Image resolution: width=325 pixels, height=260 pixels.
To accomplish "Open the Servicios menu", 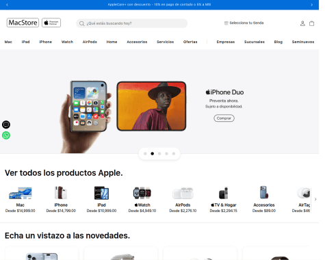I will (165, 42).
